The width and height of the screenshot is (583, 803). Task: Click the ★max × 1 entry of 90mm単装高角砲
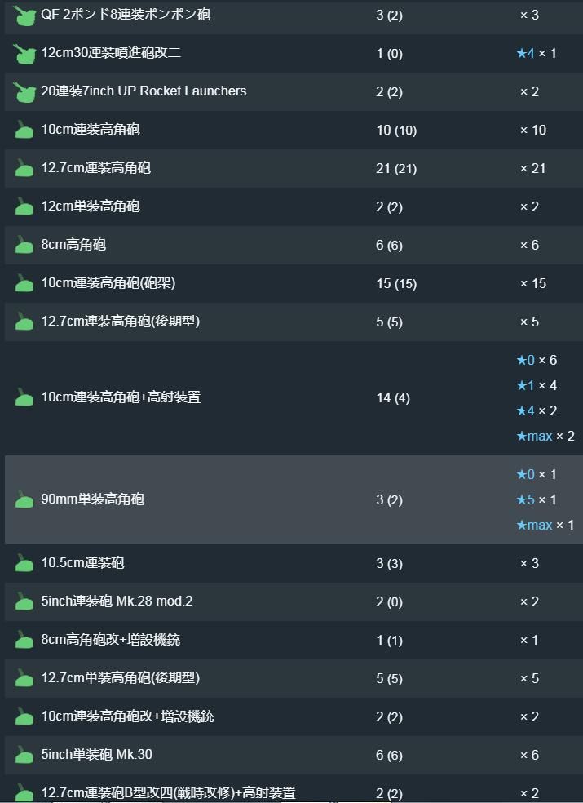[x=545, y=526]
